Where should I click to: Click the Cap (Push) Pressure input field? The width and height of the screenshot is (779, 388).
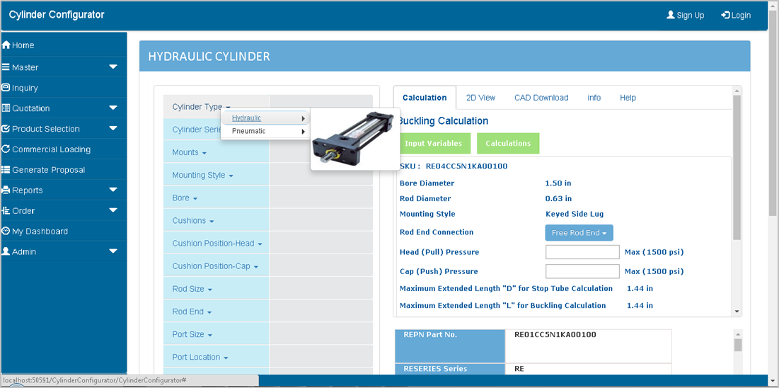coord(582,271)
